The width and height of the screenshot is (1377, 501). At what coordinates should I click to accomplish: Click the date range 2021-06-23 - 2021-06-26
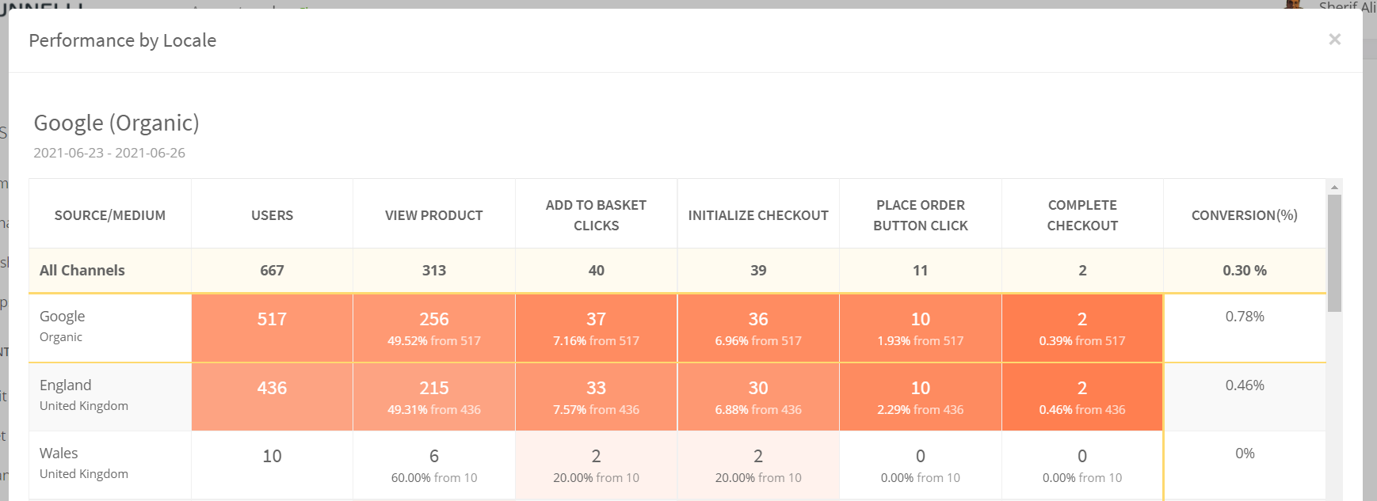[109, 153]
